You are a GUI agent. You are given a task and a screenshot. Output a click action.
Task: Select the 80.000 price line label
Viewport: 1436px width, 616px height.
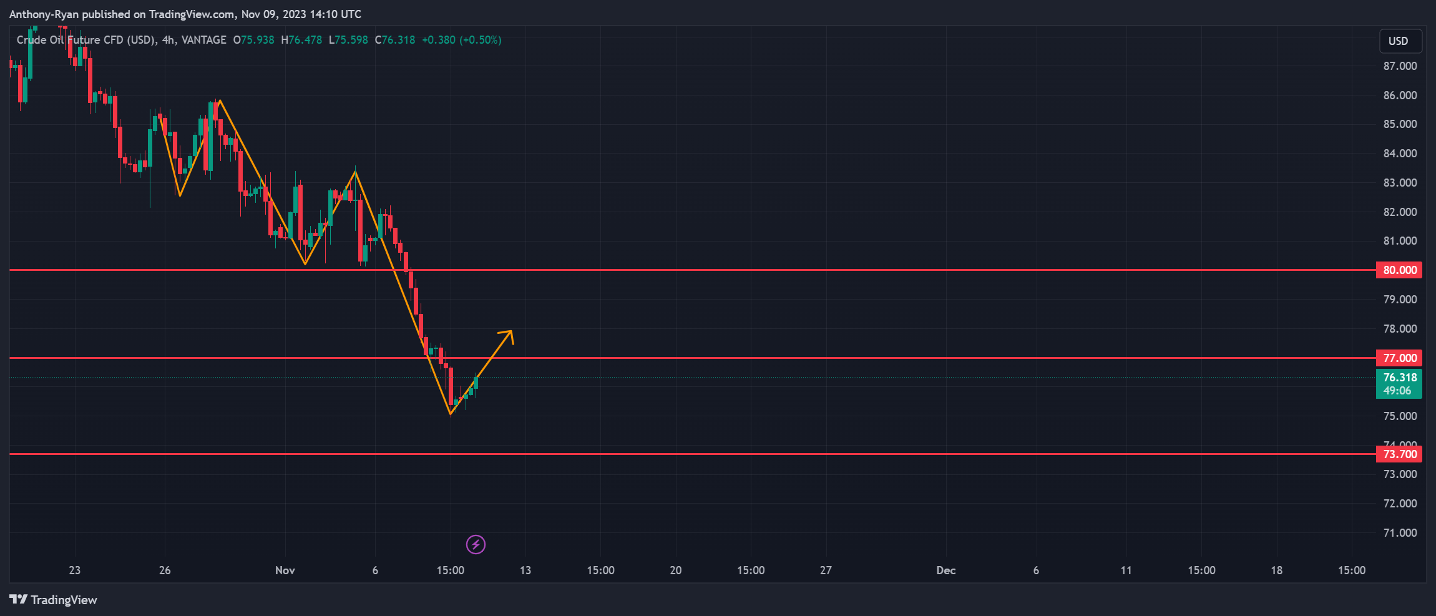[x=1399, y=270]
